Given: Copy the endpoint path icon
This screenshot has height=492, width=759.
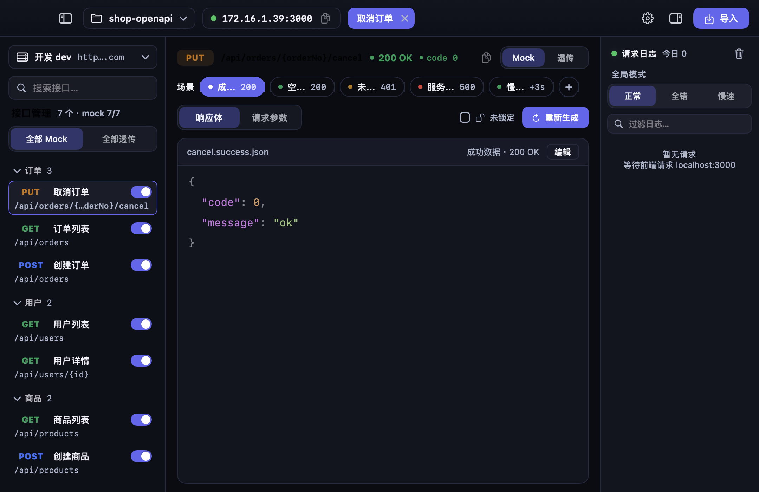Looking at the screenshot, I should 486,58.
